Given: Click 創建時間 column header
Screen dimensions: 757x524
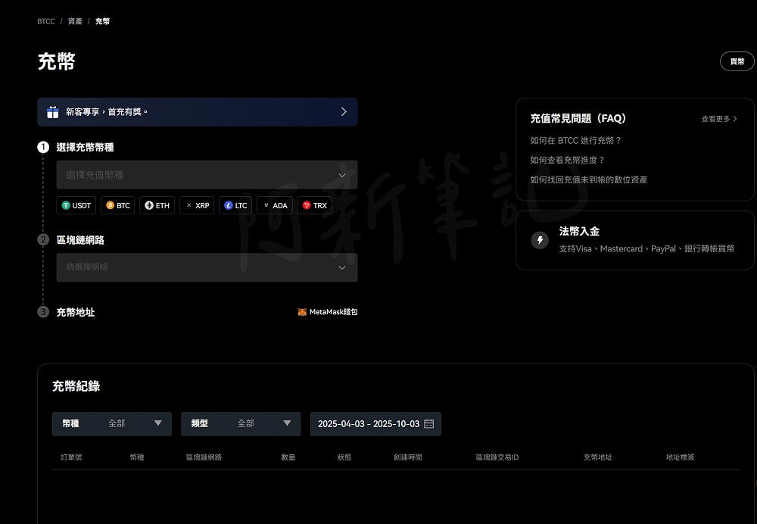Looking at the screenshot, I should [408, 457].
